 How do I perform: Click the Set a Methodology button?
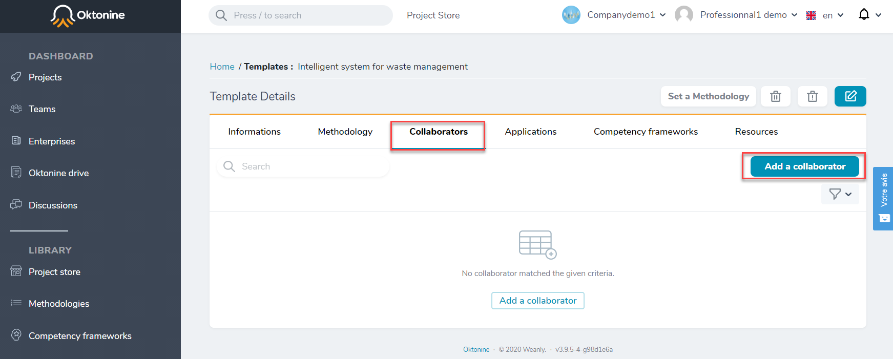click(x=709, y=96)
